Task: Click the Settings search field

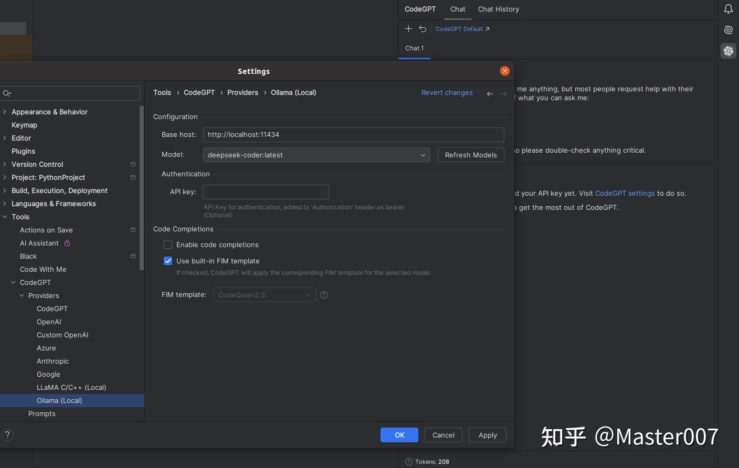Action: [70, 93]
